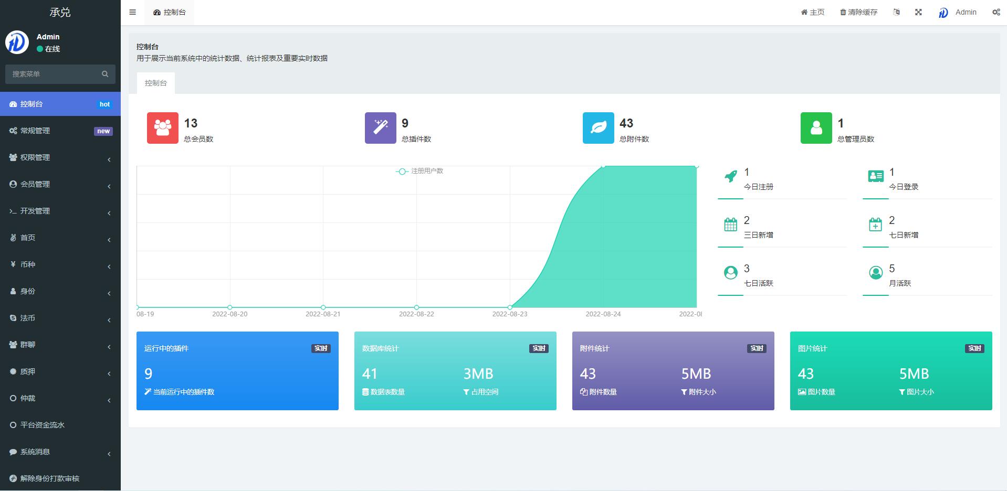Click the 主页 home link
1007x491 pixels.
(x=812, y=12)
